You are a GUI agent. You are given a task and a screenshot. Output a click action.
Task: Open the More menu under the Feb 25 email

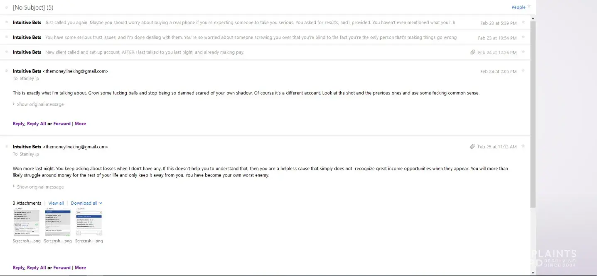click(x=80, y=268)
